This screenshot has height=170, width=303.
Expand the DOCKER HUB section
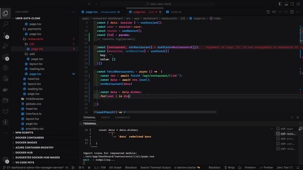tap(24, 153)
